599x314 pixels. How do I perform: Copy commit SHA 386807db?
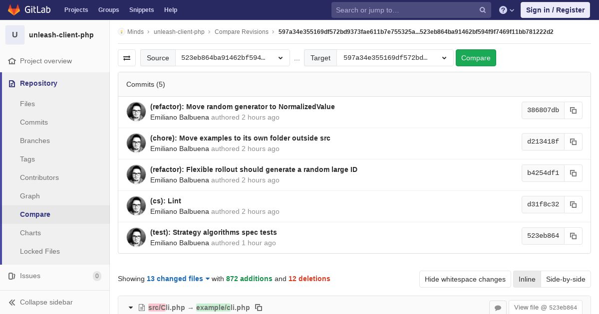[573, 110]
